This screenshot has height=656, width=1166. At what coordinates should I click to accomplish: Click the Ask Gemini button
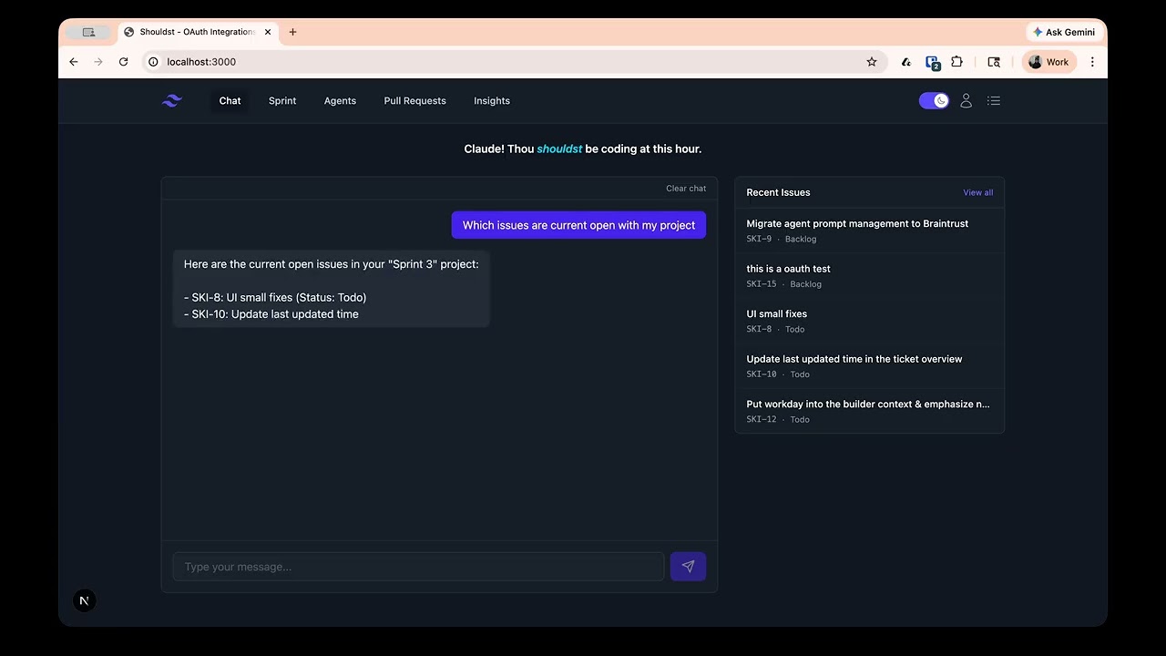pyautogui.click(x=1064, y=32)
